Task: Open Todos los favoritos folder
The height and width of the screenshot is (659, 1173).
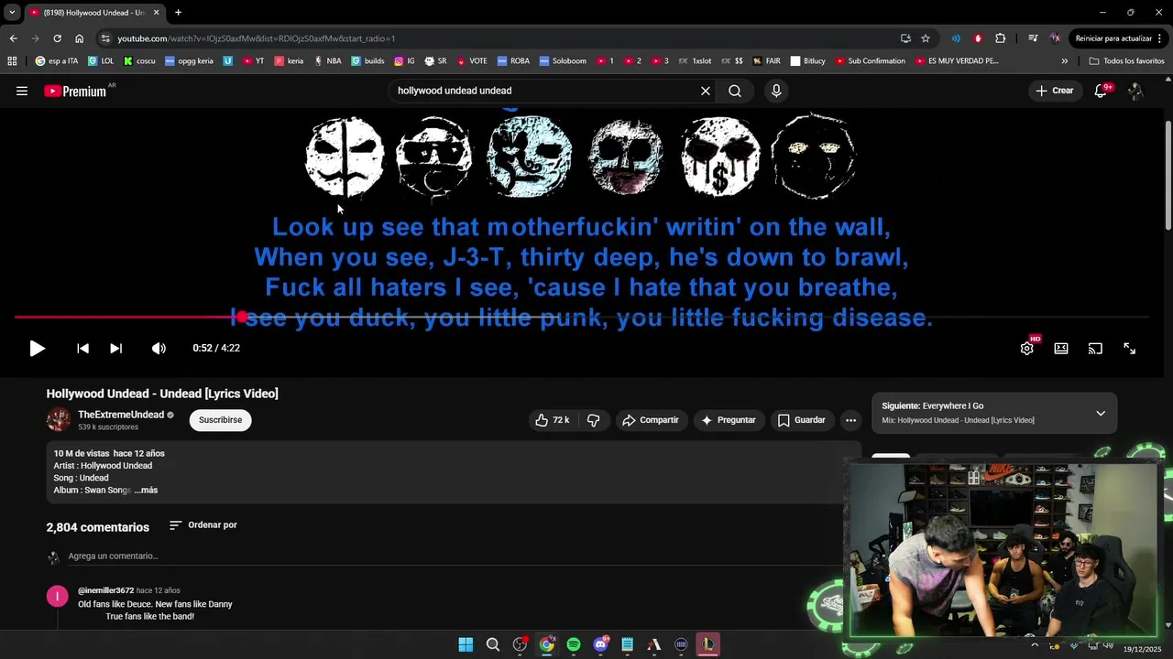Action: pos(1126,61)
